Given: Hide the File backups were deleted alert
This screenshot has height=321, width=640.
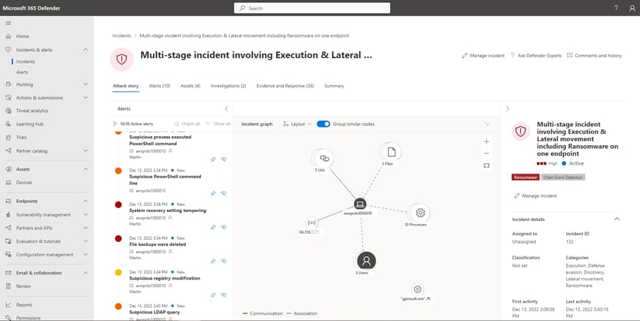Looking at the screenshot, I should (224, 261).
